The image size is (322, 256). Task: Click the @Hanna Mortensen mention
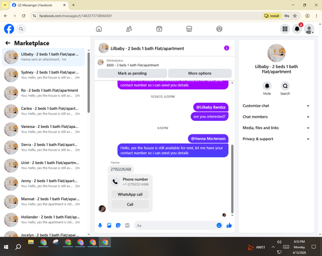point(208,139)
